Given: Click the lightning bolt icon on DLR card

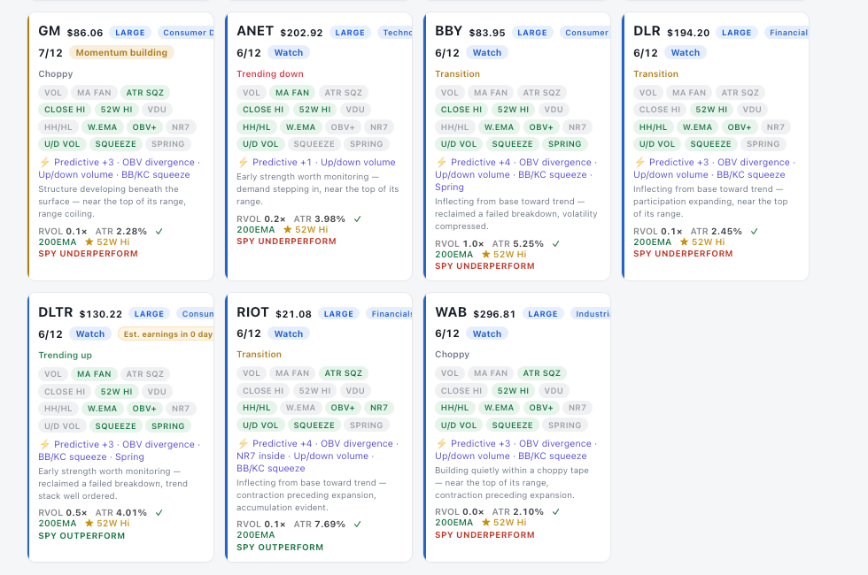Looking at the screenshot, I should click(639, 162).
